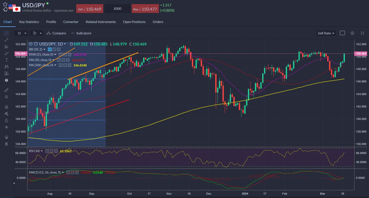This screenshot has width=369, height=198.
Task: Open the pitchfork drawing tools
Action: tap(6, 47)
